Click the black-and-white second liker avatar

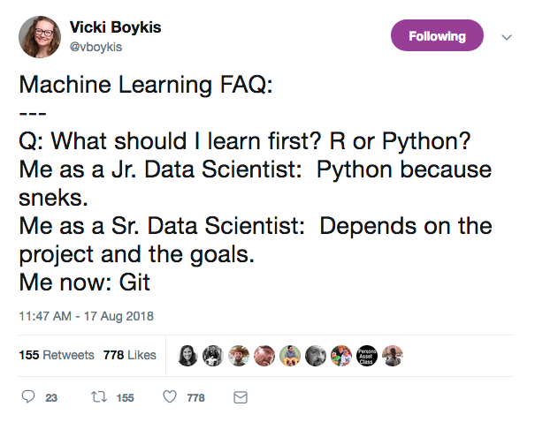point(213,356)
